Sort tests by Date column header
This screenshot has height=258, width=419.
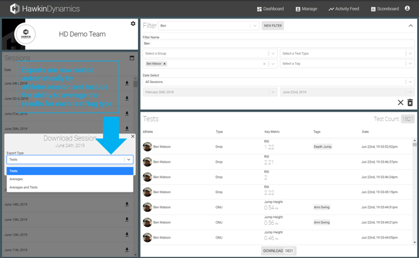click(365, 132)
